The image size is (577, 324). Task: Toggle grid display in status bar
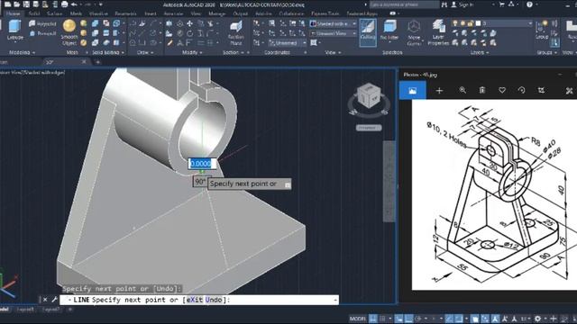click(373, 319)
